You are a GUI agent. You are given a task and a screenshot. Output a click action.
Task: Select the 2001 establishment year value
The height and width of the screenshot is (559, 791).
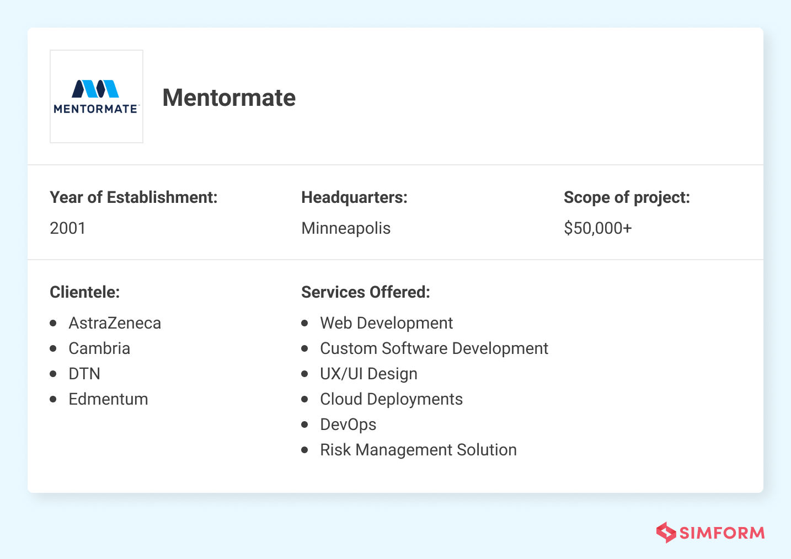pyautogui.click(x=68, y=228)
